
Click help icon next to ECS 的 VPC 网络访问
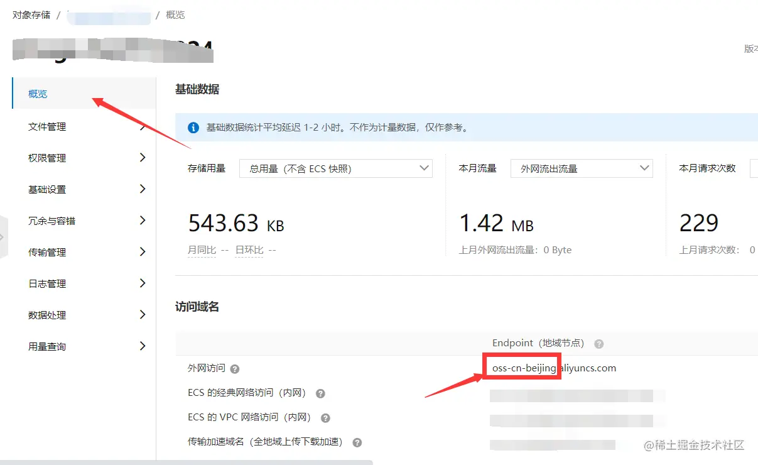point(325,418)
